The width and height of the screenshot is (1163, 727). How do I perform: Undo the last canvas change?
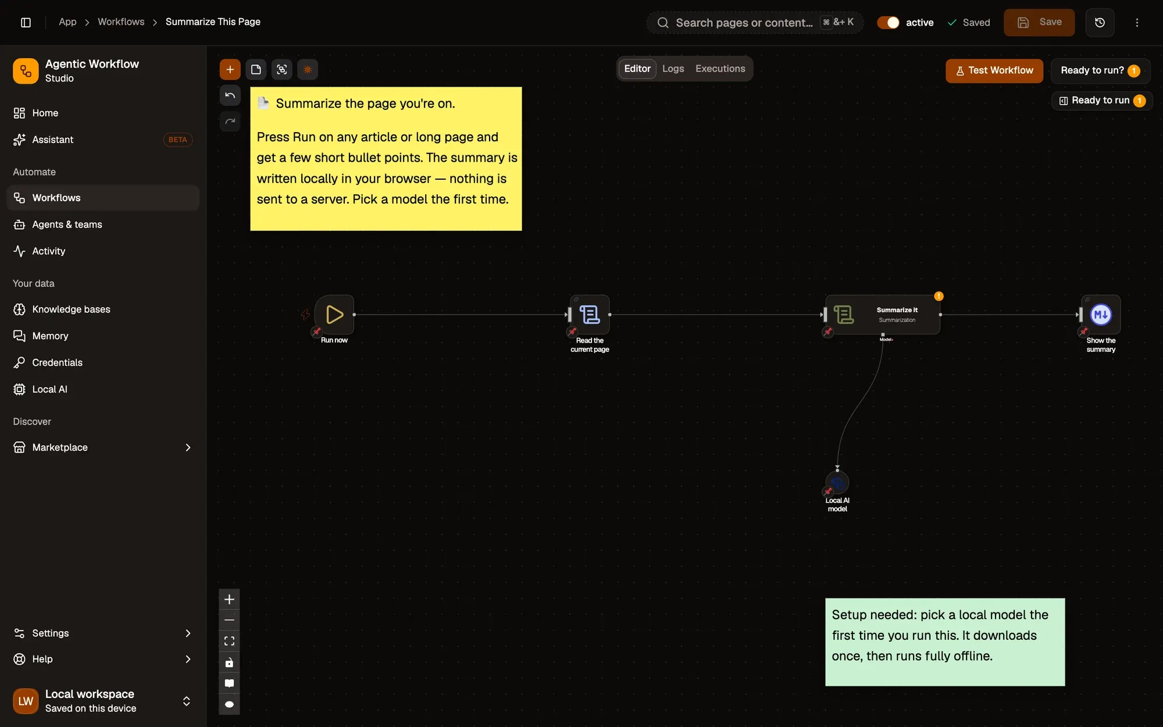click(x=230, y=95)
